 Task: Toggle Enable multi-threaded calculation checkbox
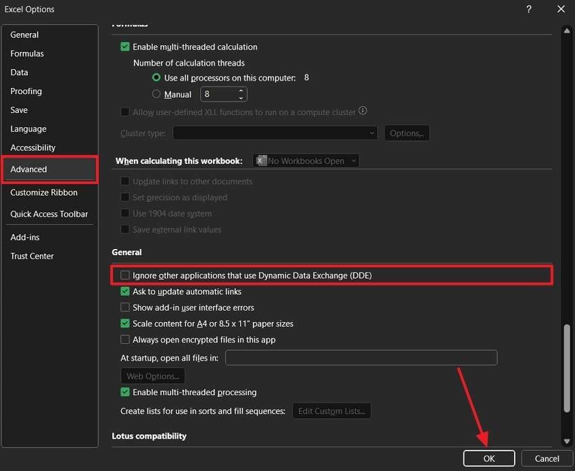[124, 47]
